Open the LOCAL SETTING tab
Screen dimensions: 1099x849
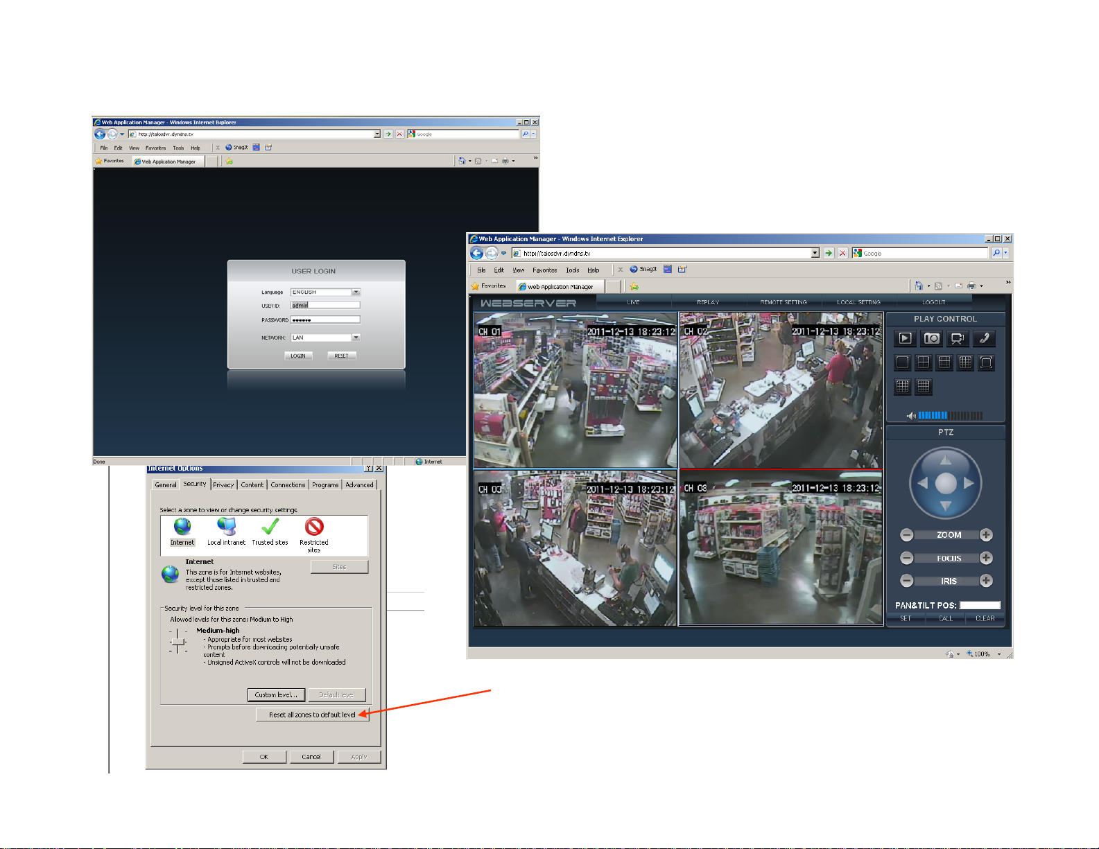858,302
